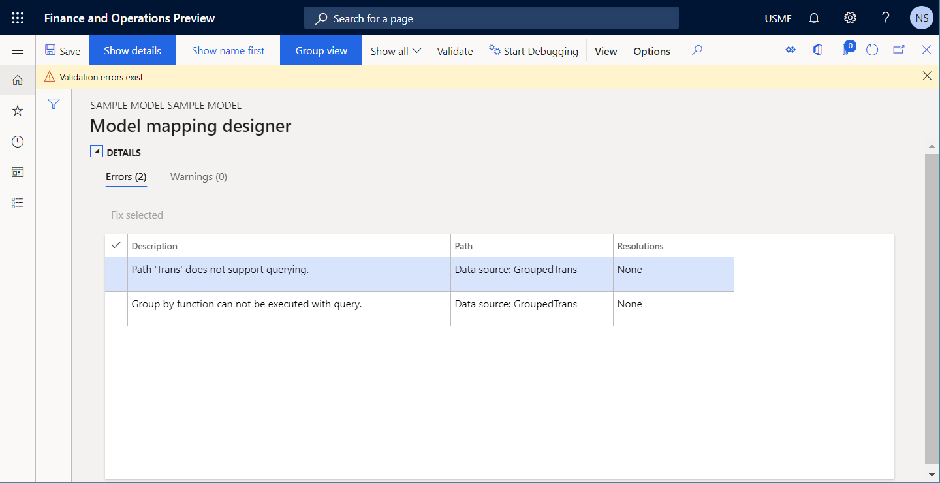The image size is (940, 483).
Task: Open the Options menu
Action: pyautogui.click(x=651, y=50)
